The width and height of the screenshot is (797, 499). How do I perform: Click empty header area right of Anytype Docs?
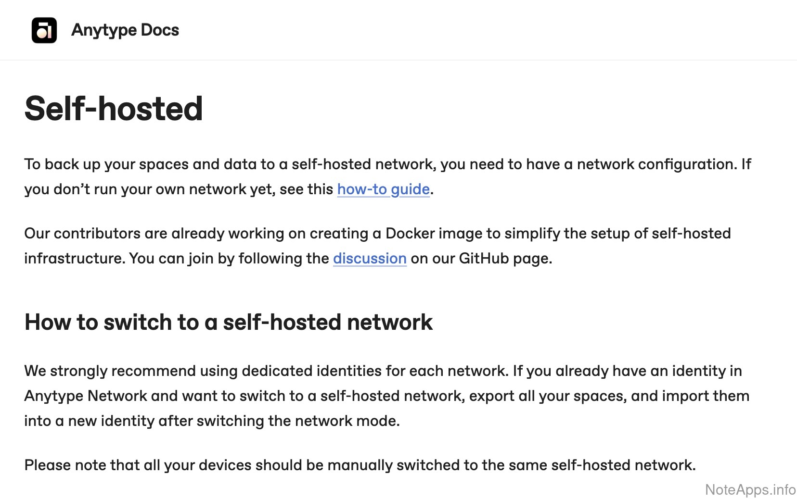coord(481,30)
